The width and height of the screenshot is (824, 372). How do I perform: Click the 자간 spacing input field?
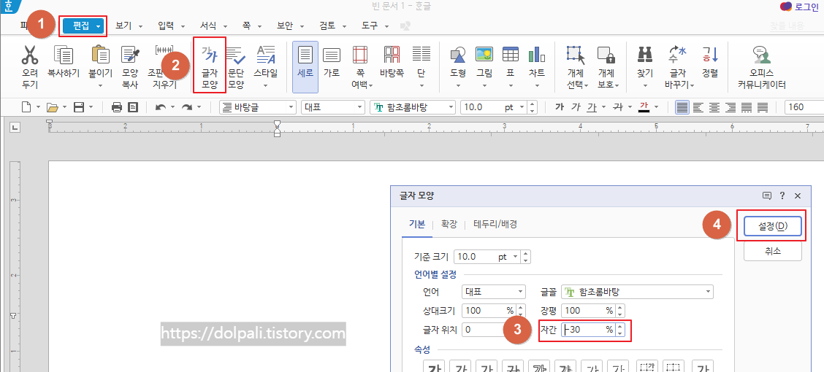[x=588, y=330]
